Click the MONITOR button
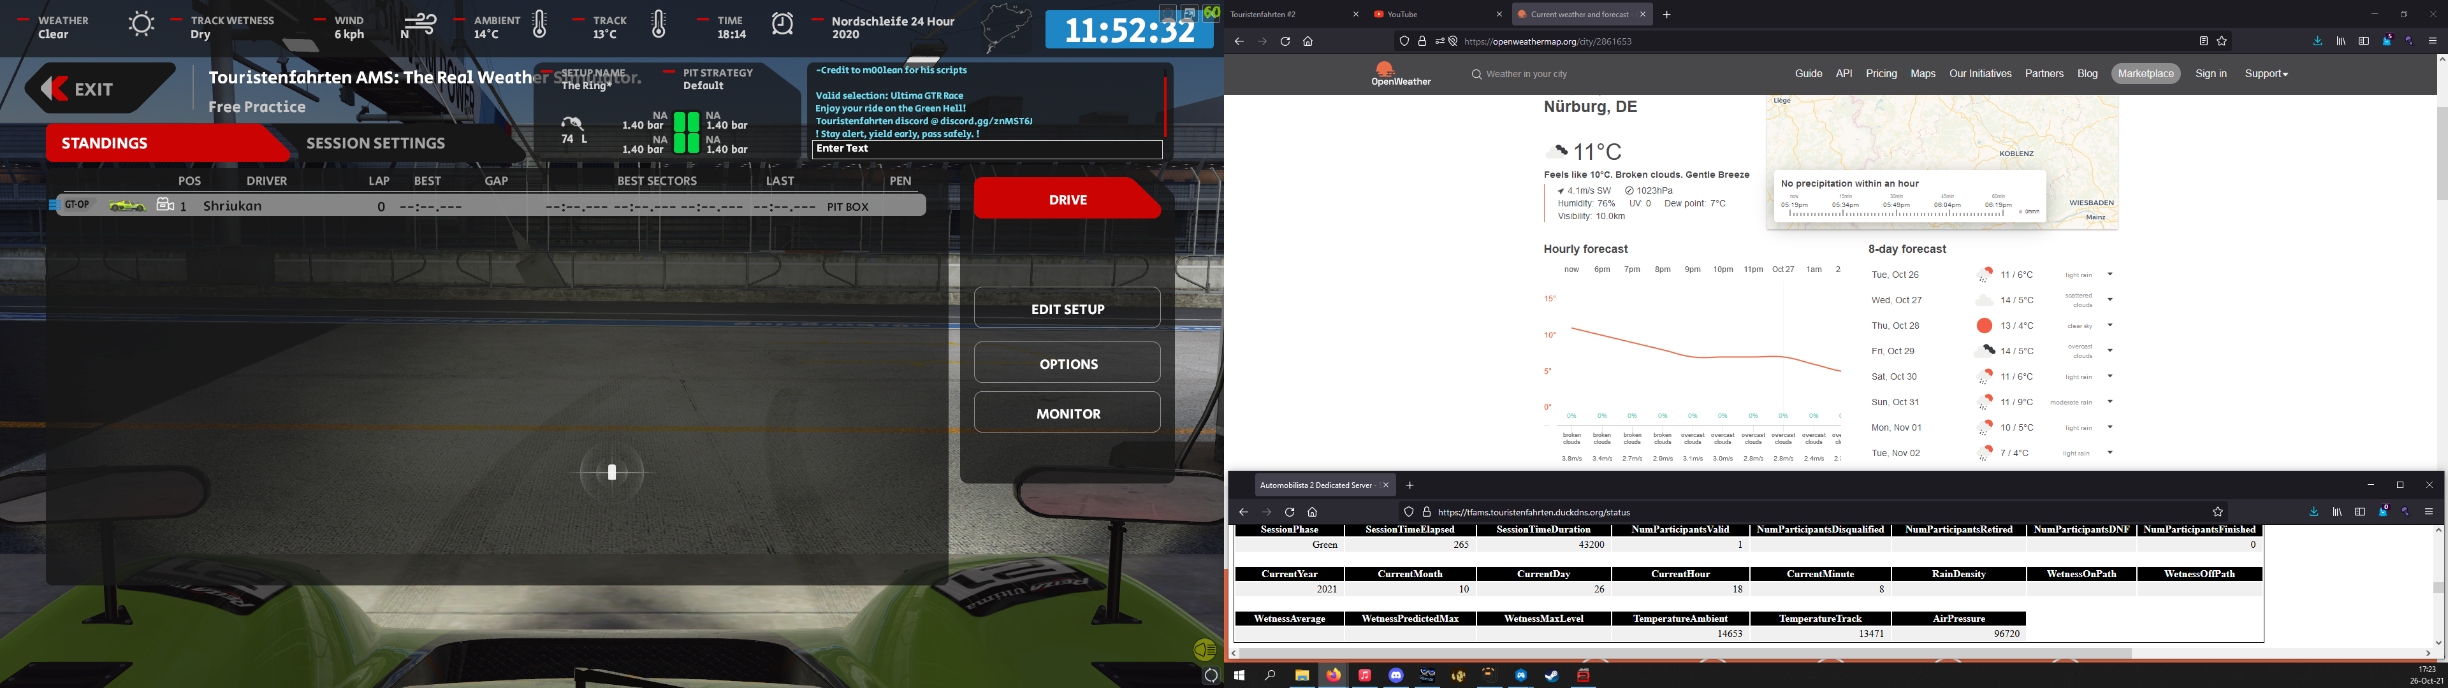The image size is (2448, 688). tap(1067, 413)
